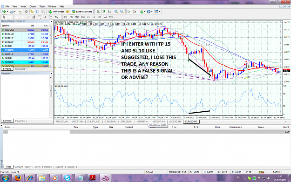
Task: Open a new chart from the toolbar
Action: 4,12
